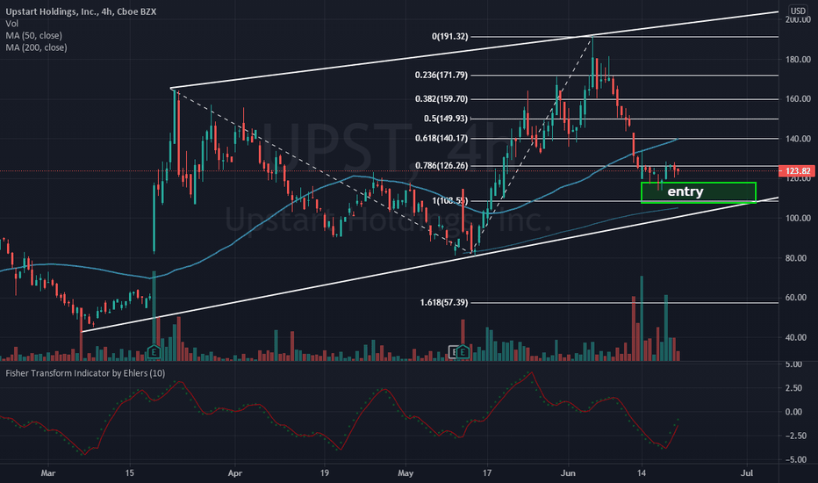
Task: Click the 0.5(149.93) Fibonacci level label
Action: (x=446, y=119)
